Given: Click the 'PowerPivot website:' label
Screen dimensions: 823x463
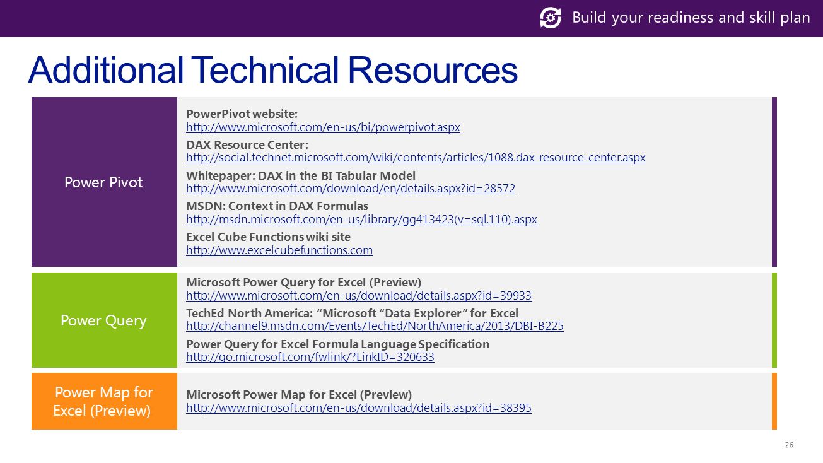Looking at the screenshot, I should click(x=242, y=114).
